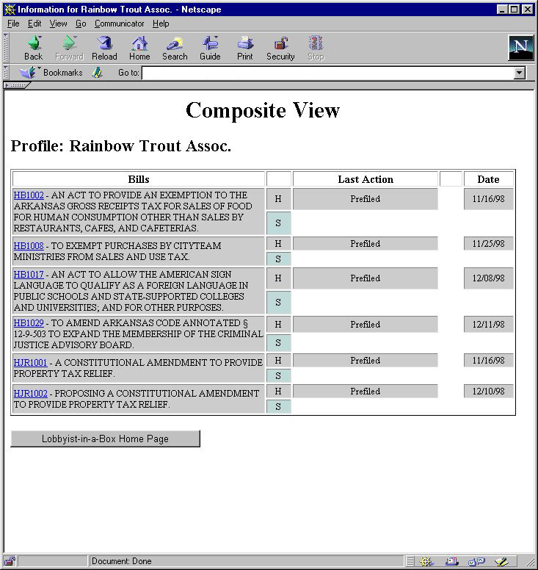Click the Date column header

(x=489, y=179)
